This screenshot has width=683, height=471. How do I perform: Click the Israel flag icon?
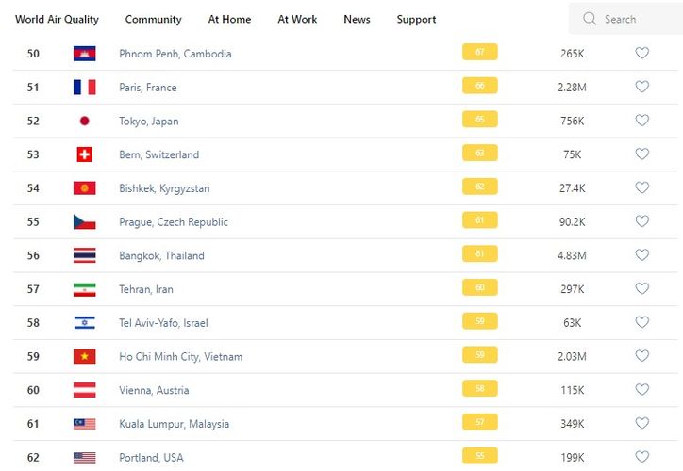(x=84, y=323)
